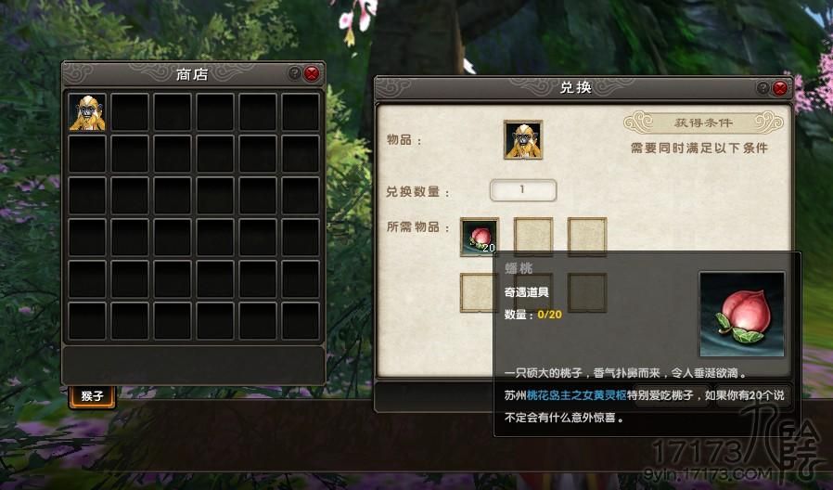
Task: Select the last empty slot in the peach's row
Action: click(x=587, y=237)
